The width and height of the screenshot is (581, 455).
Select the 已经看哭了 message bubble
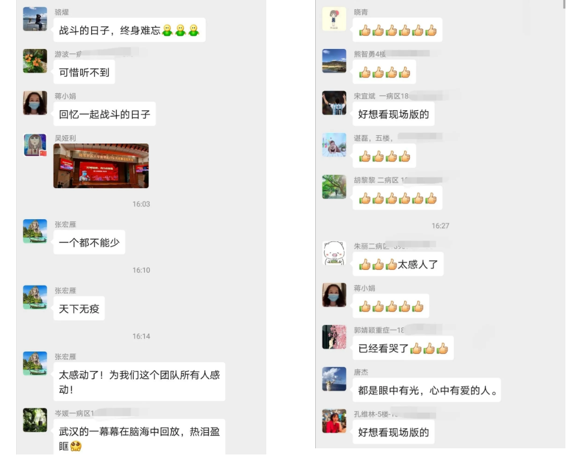[x=403, y=348]
